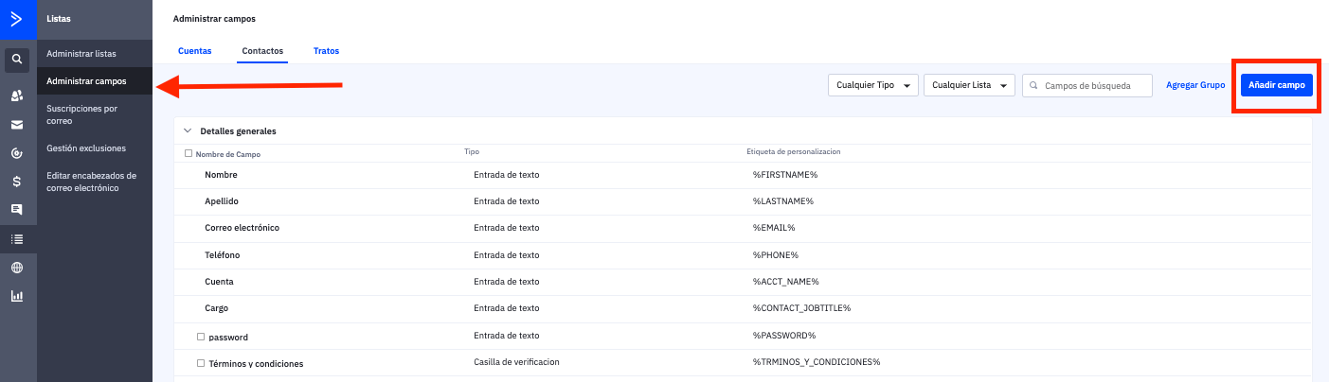Image resolution: width=1329 pixels, height=382 pixels.
Task: Switch to the Tratos tab
Action: point(326,51)
